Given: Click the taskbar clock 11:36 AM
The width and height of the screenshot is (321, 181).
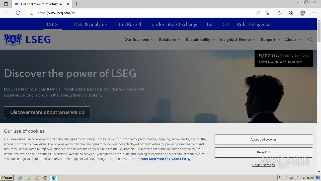Looking at the screenshot, I should 308,178.
